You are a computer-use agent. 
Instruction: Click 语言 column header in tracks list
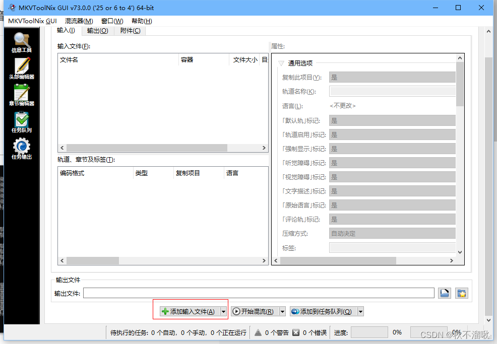pyautogui.click(x=245, y=173)
